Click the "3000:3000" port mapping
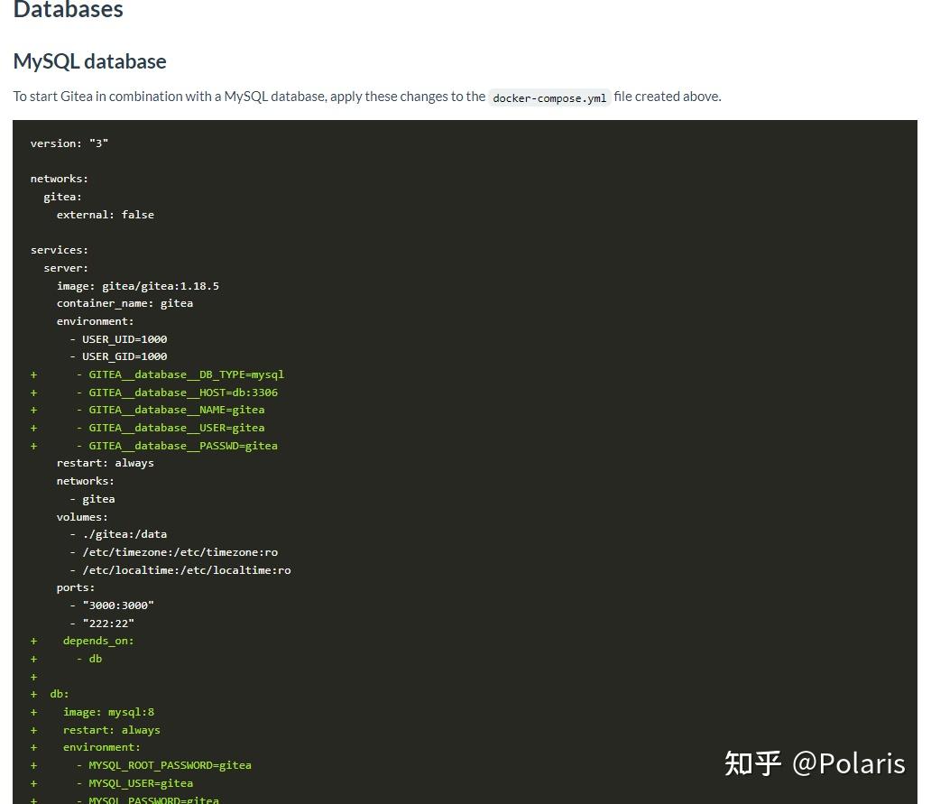Screen dimensions: 931x804 coord(118,605)
